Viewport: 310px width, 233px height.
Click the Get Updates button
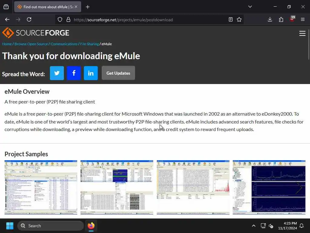coord(118,73)
